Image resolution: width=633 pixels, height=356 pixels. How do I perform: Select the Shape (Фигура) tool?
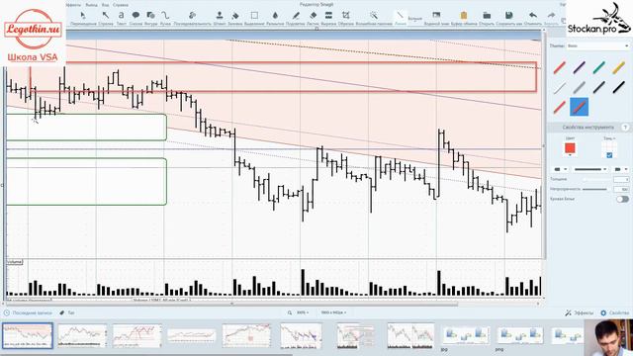[150, 18]
